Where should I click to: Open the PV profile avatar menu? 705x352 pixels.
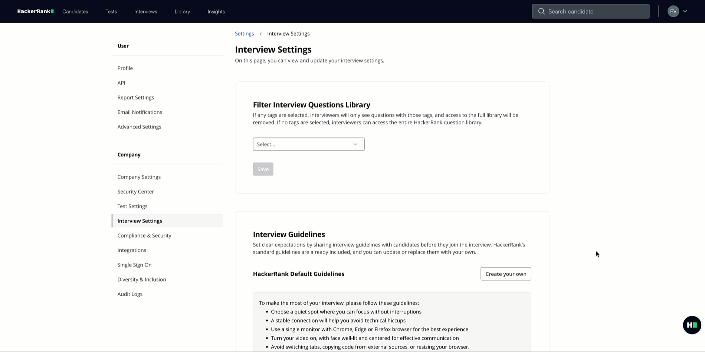pos(673,11)
